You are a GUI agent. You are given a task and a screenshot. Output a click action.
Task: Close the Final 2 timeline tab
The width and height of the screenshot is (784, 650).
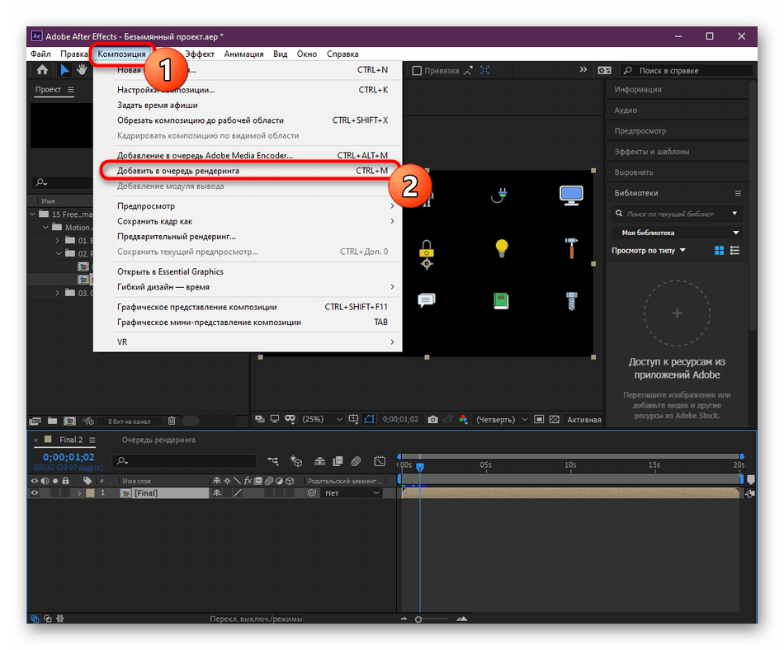point(35,440)
